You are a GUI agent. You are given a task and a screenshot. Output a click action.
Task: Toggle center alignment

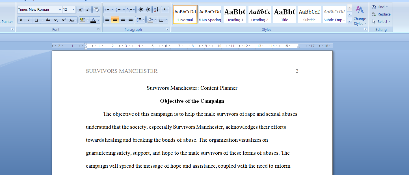tap(115, 20)
